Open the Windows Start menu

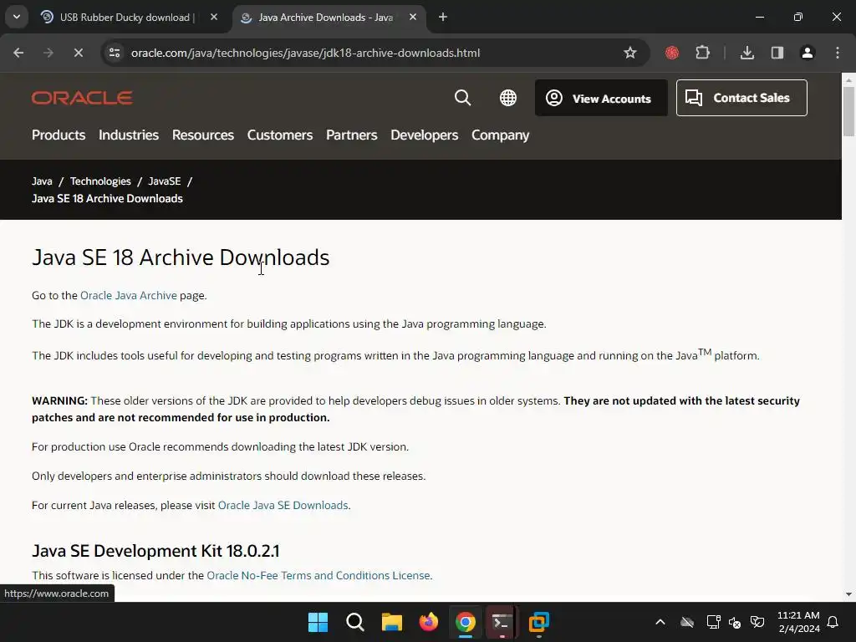pos(318,622)
